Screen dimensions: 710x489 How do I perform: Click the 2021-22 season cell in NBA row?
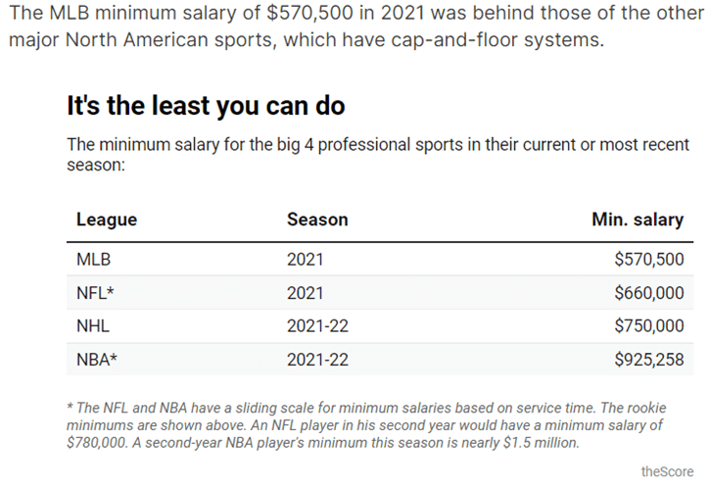[x=317, y=359]
